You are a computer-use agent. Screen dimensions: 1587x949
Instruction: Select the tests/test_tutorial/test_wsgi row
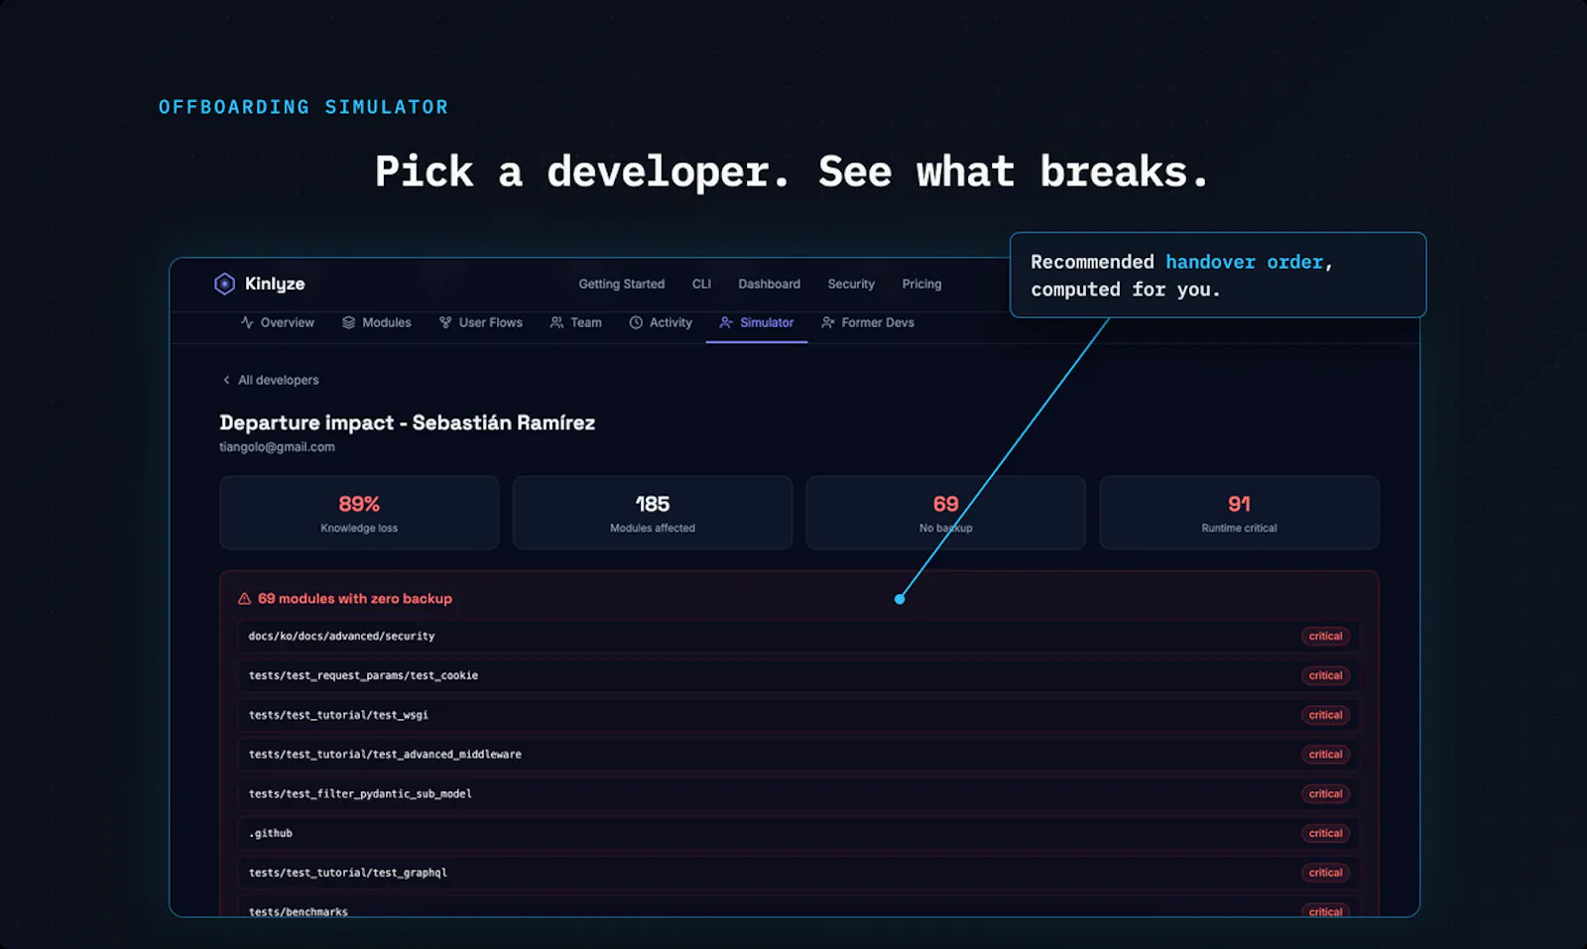coord(798,715)
